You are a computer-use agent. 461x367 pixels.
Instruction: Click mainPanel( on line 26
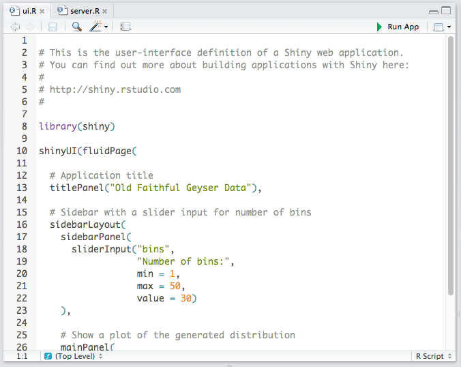click(x=87, y=347)
